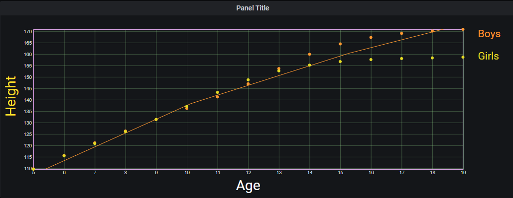Click the 140 tick on Height axis
513x198 pixels.
click(x=28, y=100)
